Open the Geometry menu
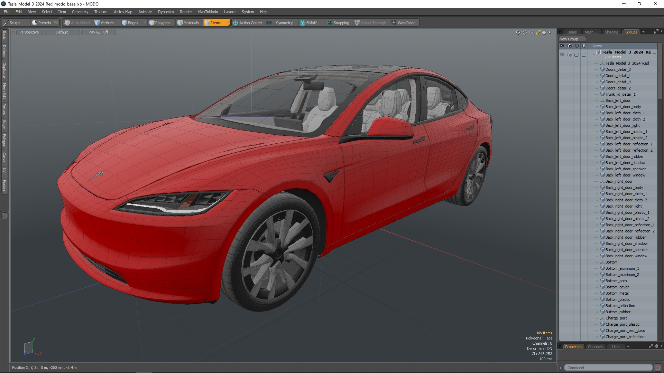 80,12
